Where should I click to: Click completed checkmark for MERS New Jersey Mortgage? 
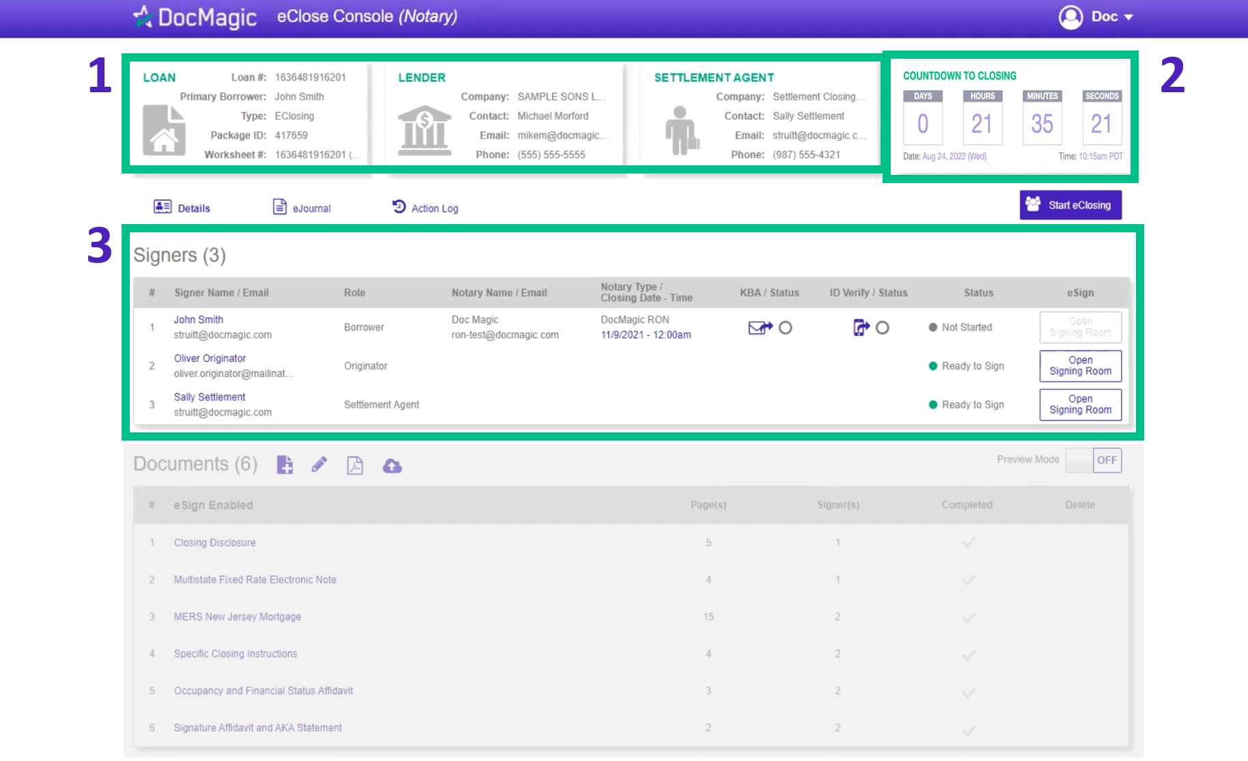(969, 618)
